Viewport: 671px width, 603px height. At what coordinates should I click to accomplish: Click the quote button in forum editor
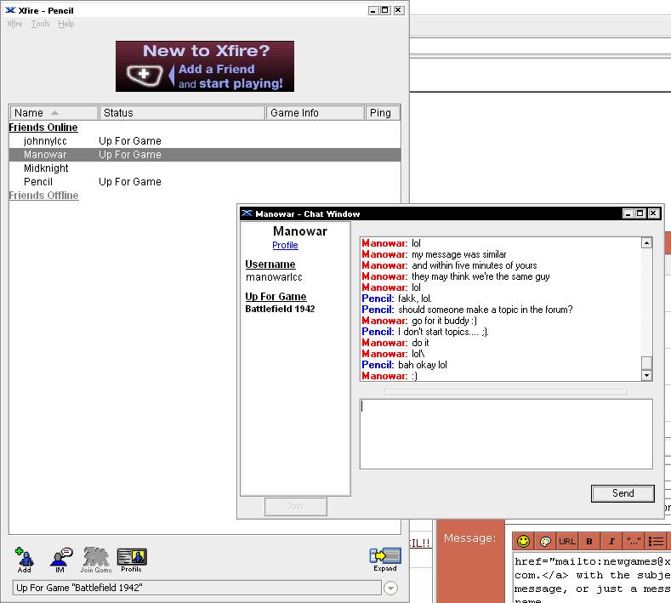click(x=634, y=542)
